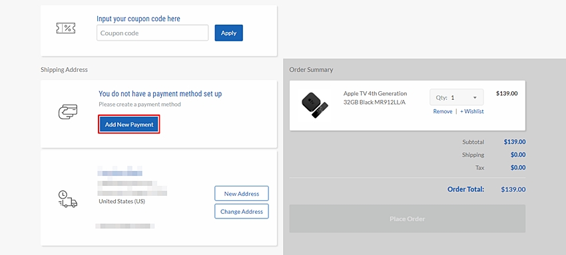Viewport: 566px width, 255px height.
Task: Click the greyed Place Order button
Action: click(x=407, y=218)
